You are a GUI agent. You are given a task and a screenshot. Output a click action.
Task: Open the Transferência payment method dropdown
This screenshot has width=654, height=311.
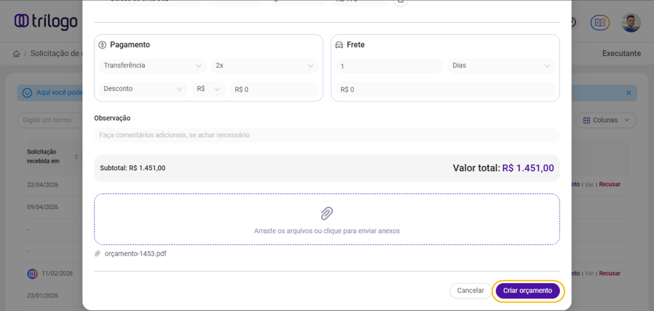(152, 66)
